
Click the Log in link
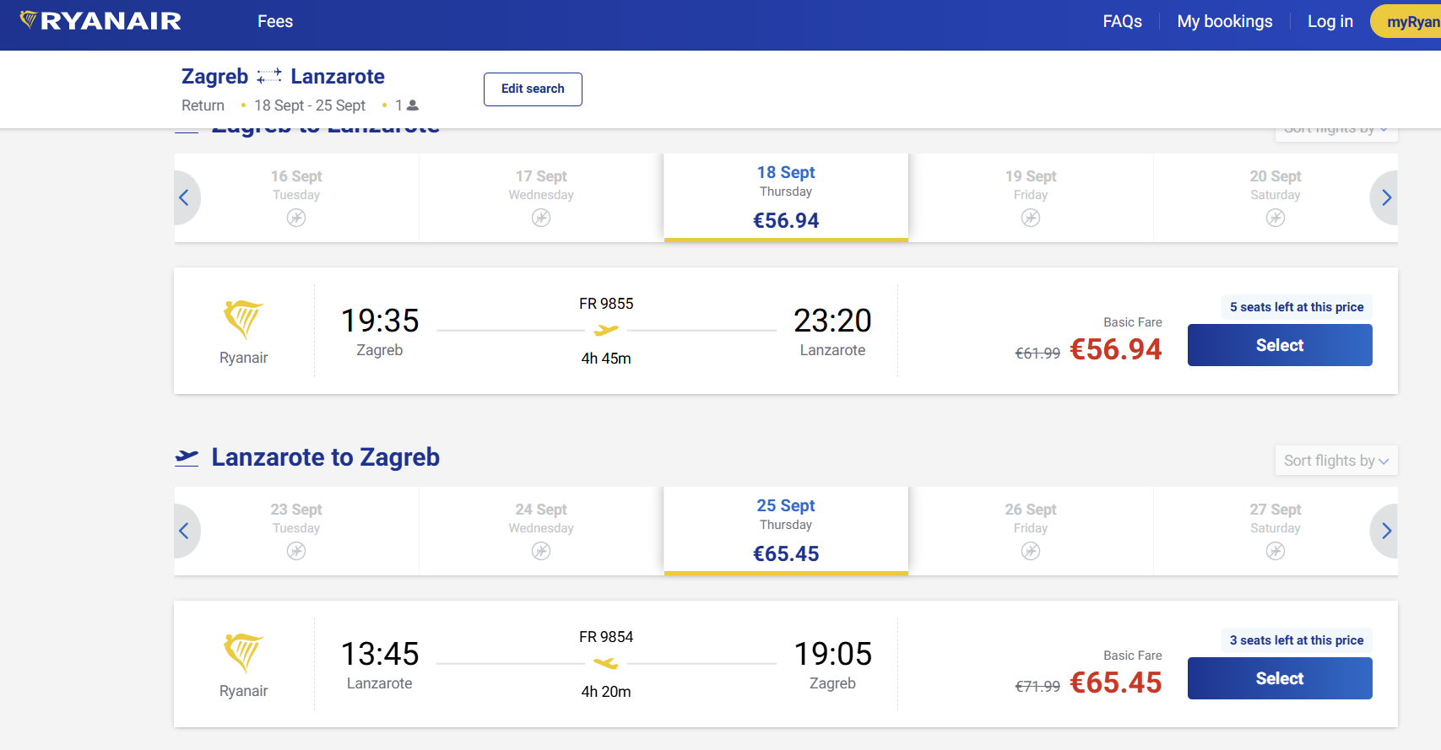click(1330, 22)
